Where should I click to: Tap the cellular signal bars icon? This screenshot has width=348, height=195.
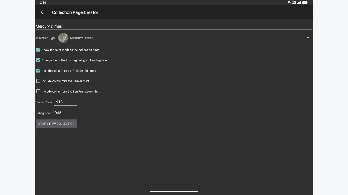coord(299,2)
